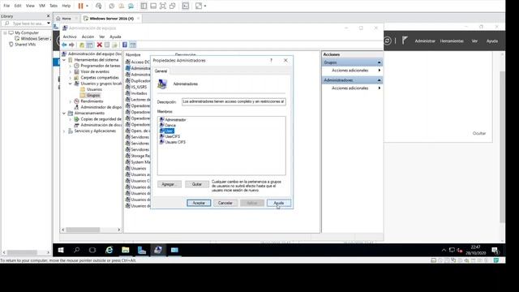Click the Descripción text field

pyautogui.click(x=234, y=102)
